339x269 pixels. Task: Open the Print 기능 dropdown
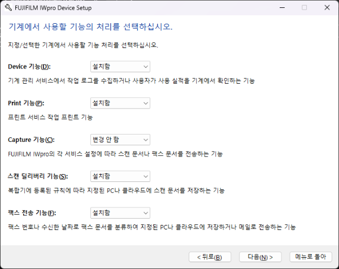point(120,103)
